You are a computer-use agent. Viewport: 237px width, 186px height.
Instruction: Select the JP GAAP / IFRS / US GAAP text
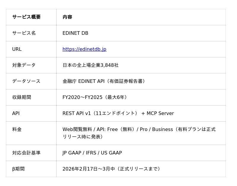[92, 153]
